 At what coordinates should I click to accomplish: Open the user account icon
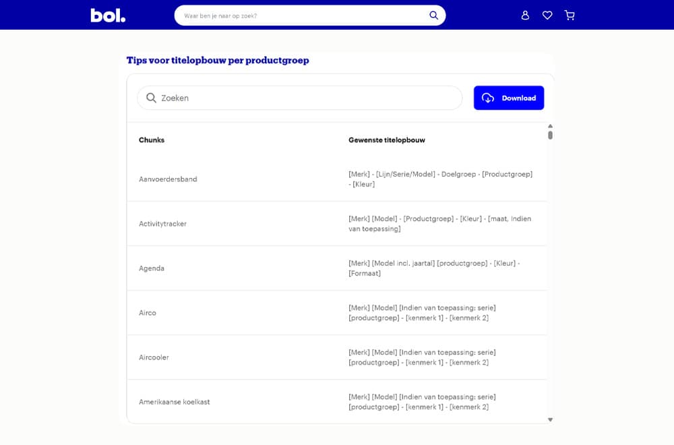525,16
